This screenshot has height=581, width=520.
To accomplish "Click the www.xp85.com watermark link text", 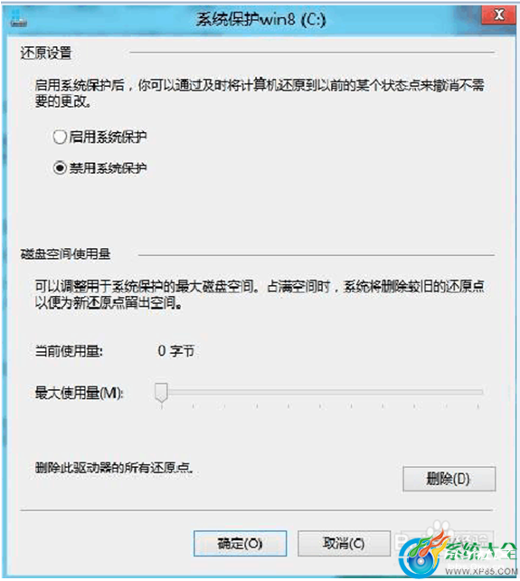I will [x=481, y=572].
